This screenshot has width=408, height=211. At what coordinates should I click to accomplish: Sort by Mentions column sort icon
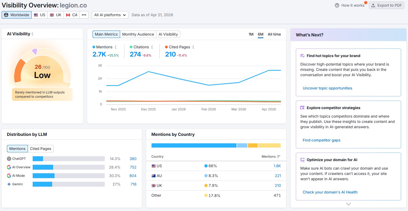pyautogui.click(x=279, y=157)
